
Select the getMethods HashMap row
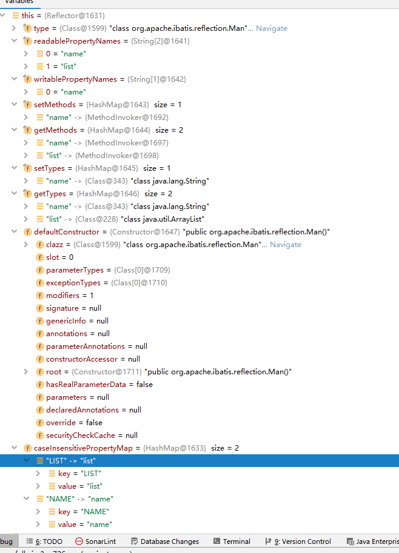199,130
